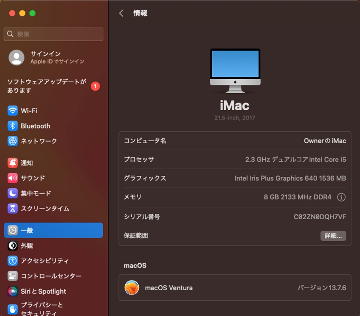Image resolution: width=360 pixels, height=316 pixels.
Task: Click the 保証範囲 label
Action: click(x=136, y=236)
